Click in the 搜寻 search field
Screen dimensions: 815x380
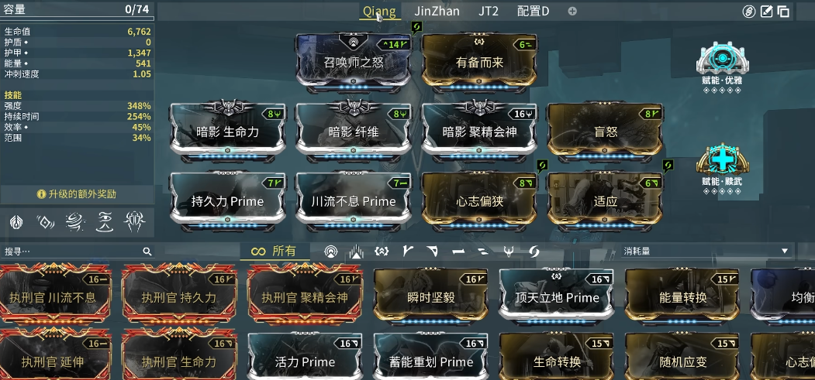point(73,252)
